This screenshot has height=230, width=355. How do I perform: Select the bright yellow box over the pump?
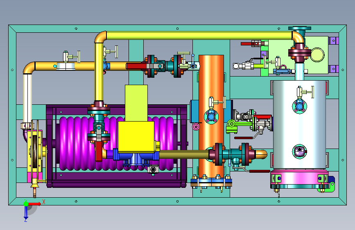point(136,137)
